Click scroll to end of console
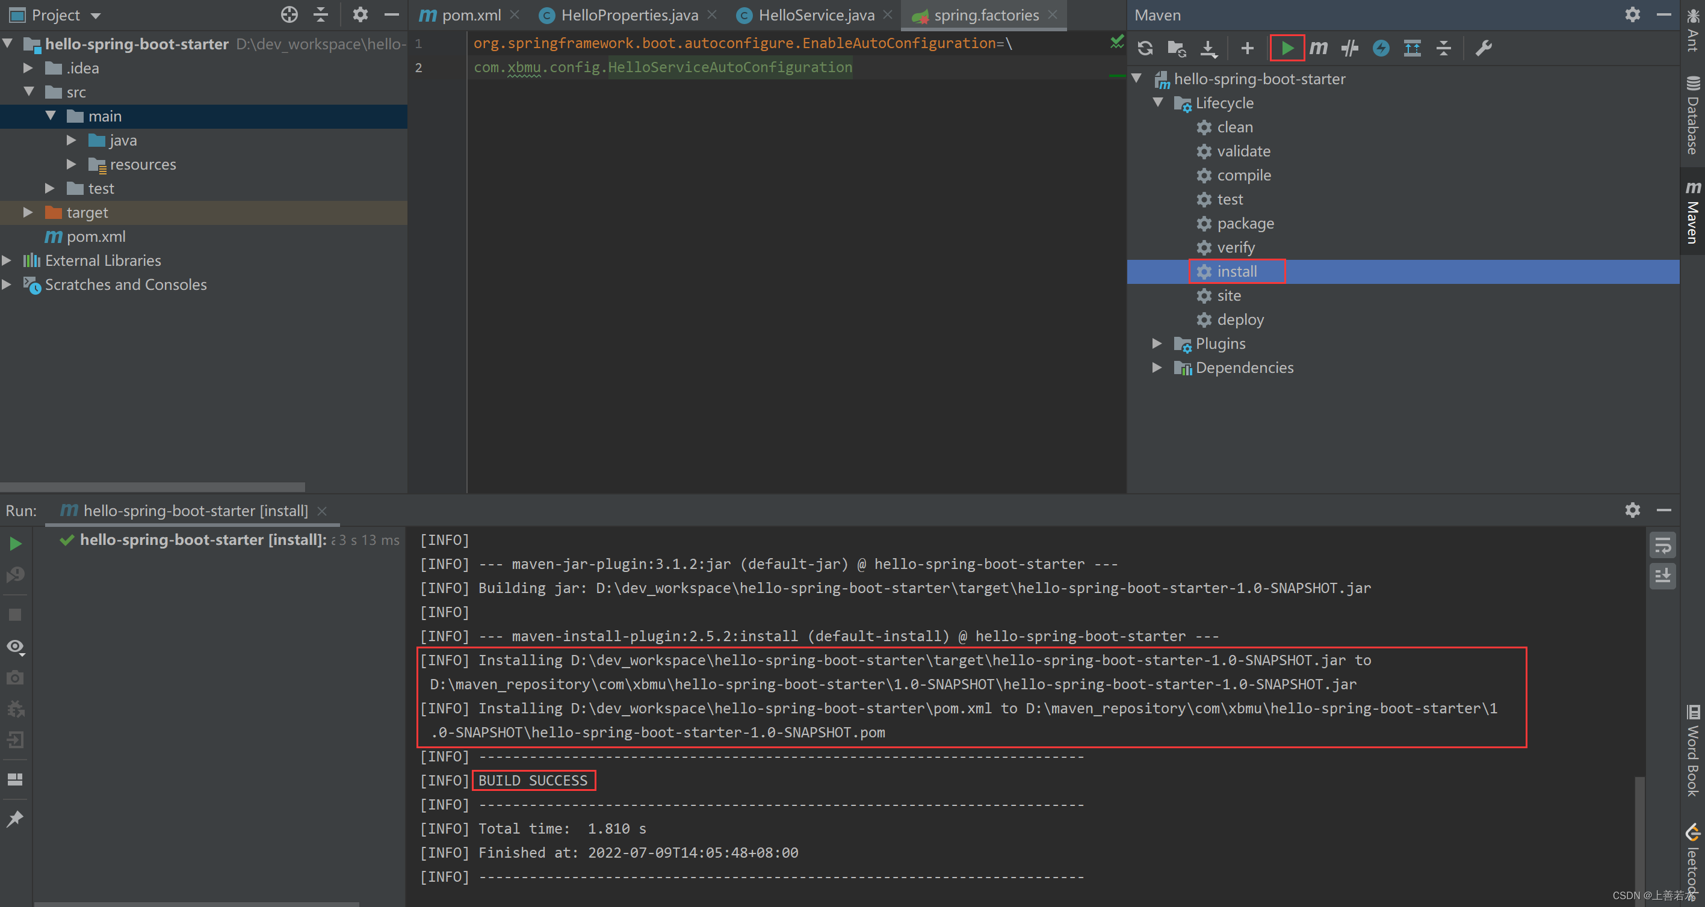This screenshot has height=907, width=1705. 1663,576
